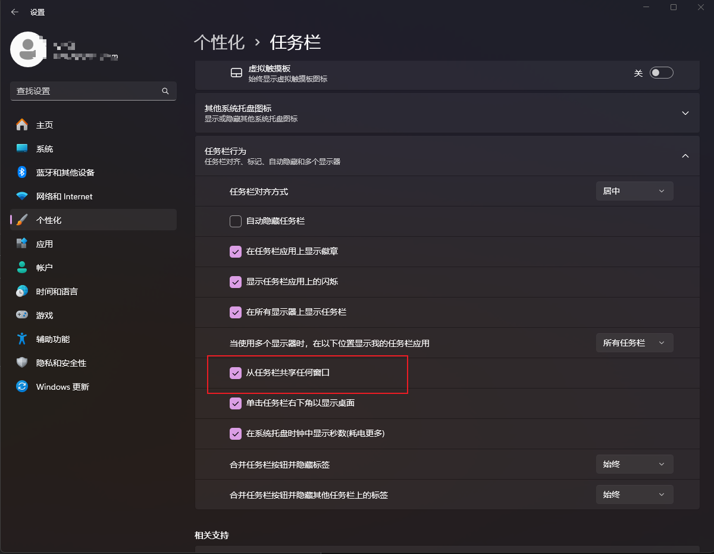Screen dimensions: 714x554
Task: Uncheck 单击任务栏右下角以显示桌面
Action: tap(236, 403)
